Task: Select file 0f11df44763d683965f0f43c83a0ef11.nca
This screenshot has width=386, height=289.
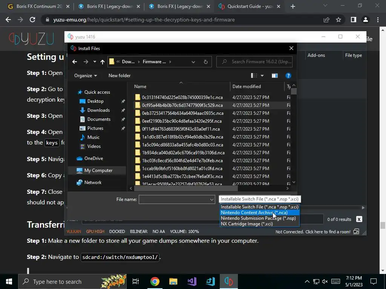Action: [x=181, y=129]
